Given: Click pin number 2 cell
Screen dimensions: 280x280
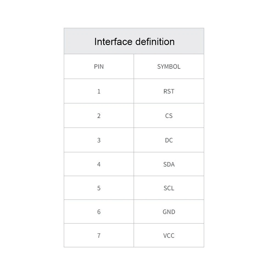Looking at the screenshot, I should (x=99, y=116).
